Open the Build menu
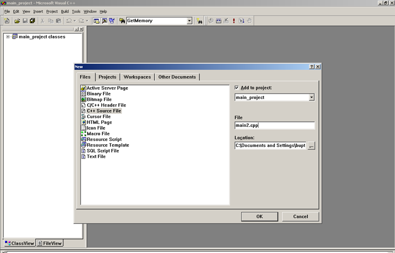Image resolution: width=395 pixels, height=253 pixels. click(x=65, y=11)
